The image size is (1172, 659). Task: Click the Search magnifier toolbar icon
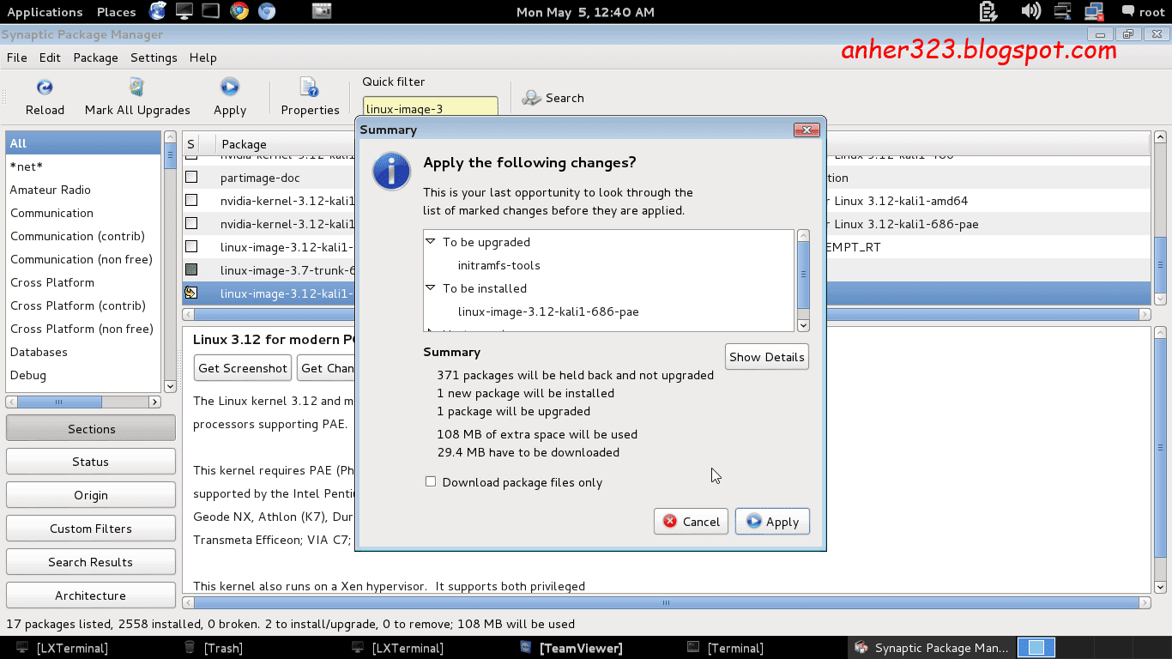tap(532, 98)
